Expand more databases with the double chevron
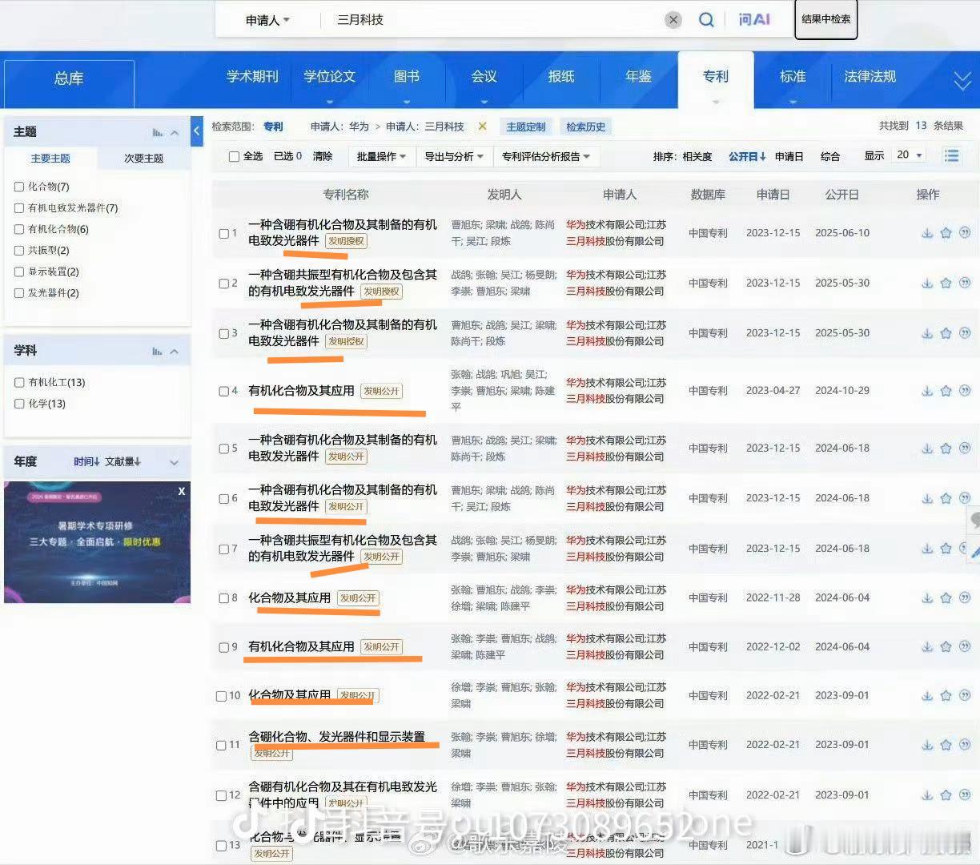This screenshot has height=865, width=980. tap(962, 80)
